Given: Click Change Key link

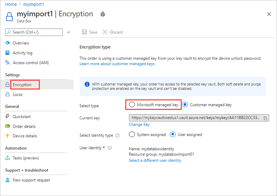Looking at the screenshot, I should click(x=139, y=125).
